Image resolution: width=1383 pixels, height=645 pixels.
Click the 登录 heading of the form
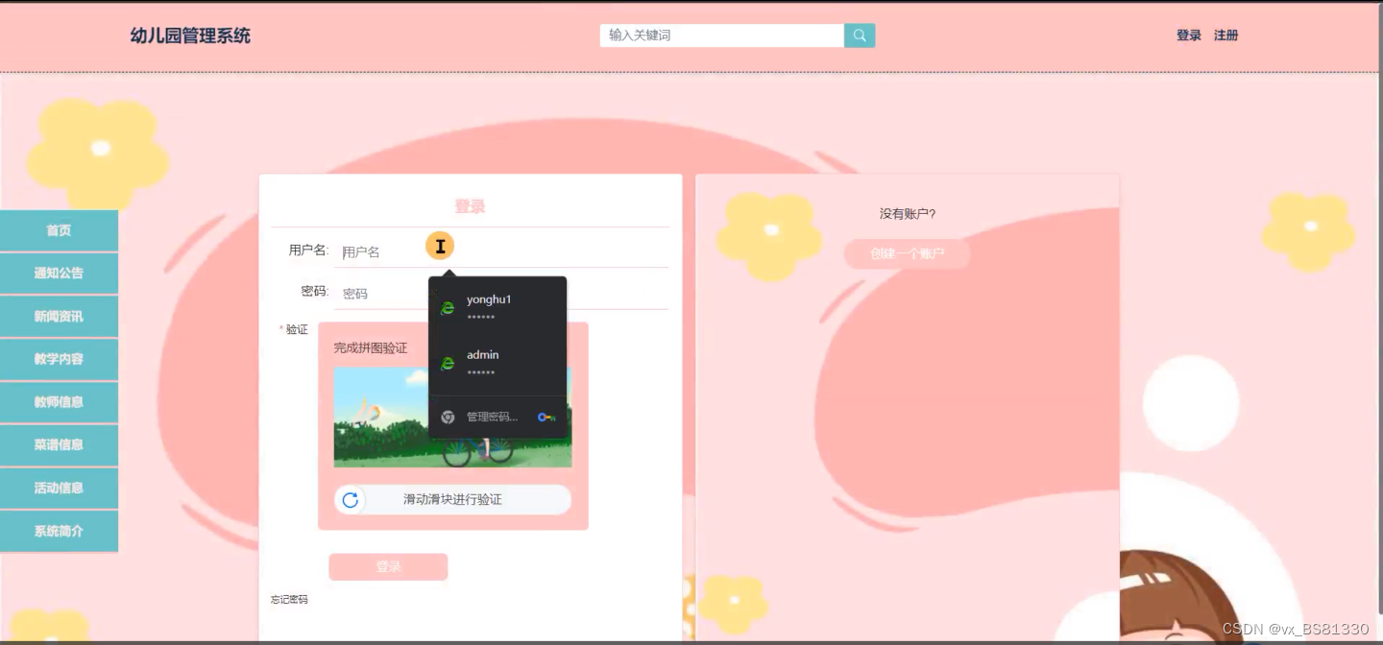pos(470,206)
